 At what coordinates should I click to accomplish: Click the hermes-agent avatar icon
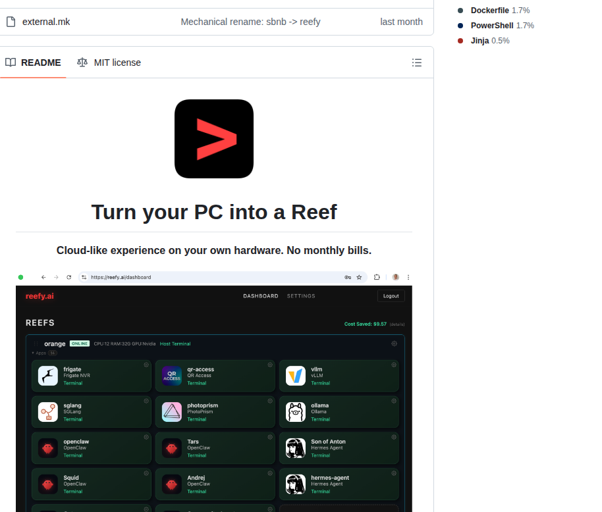pyautogui.click(x=296, y=484)
